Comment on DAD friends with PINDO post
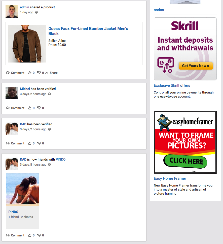This screenshot has width=223, height=244. click(15, 235)
